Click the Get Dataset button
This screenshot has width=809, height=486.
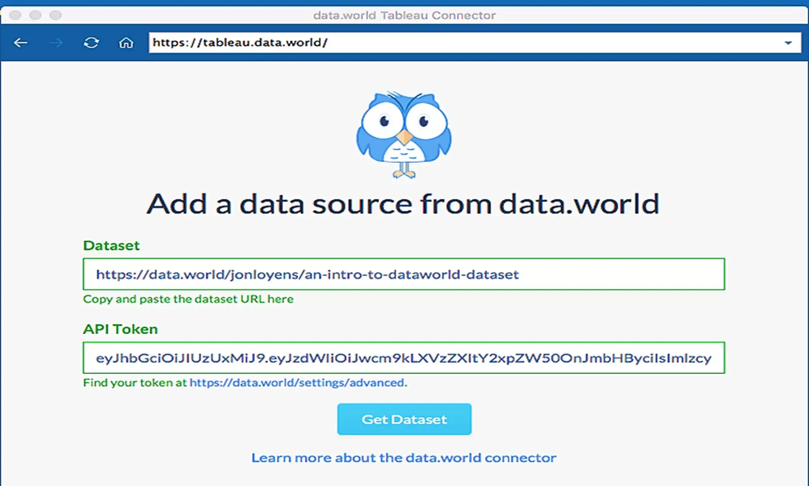pos(404,419)
